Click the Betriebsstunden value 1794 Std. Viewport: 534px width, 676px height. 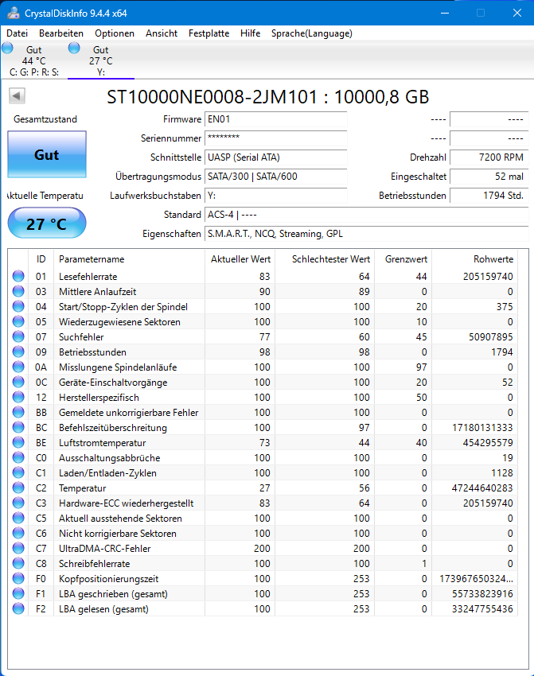click(489, 196)
